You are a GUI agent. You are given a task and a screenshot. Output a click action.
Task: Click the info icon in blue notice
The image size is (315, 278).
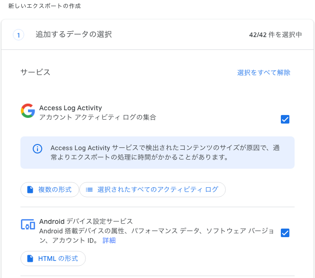37,149
